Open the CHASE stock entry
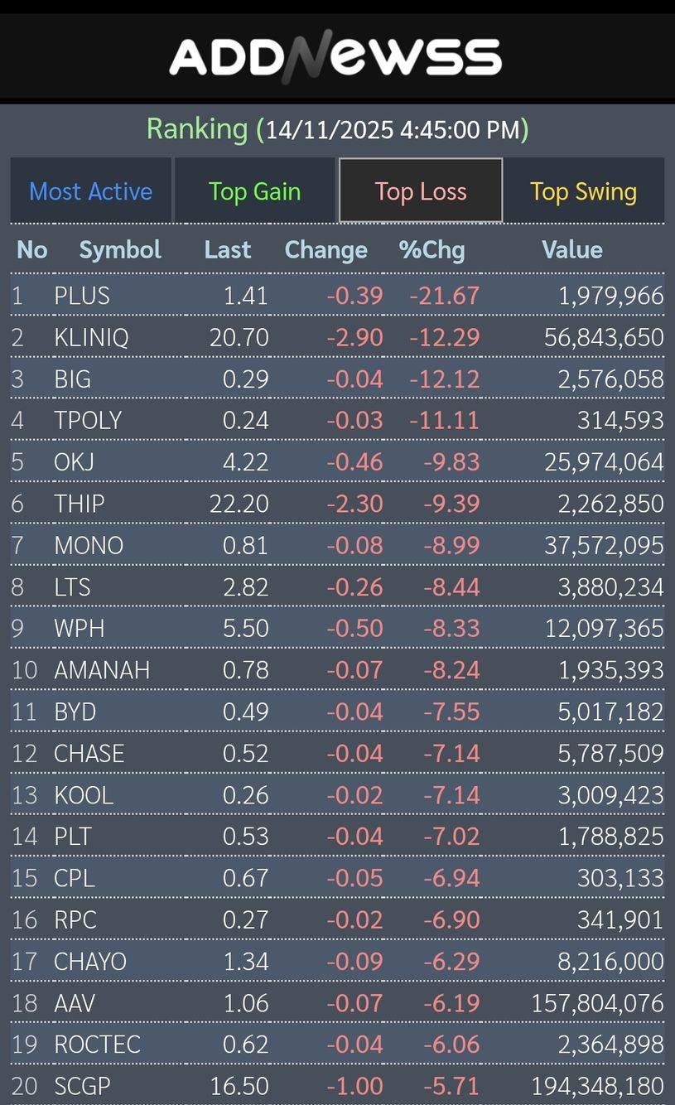The width and height of the screenshot is (675, 1105). click(89, 753)
